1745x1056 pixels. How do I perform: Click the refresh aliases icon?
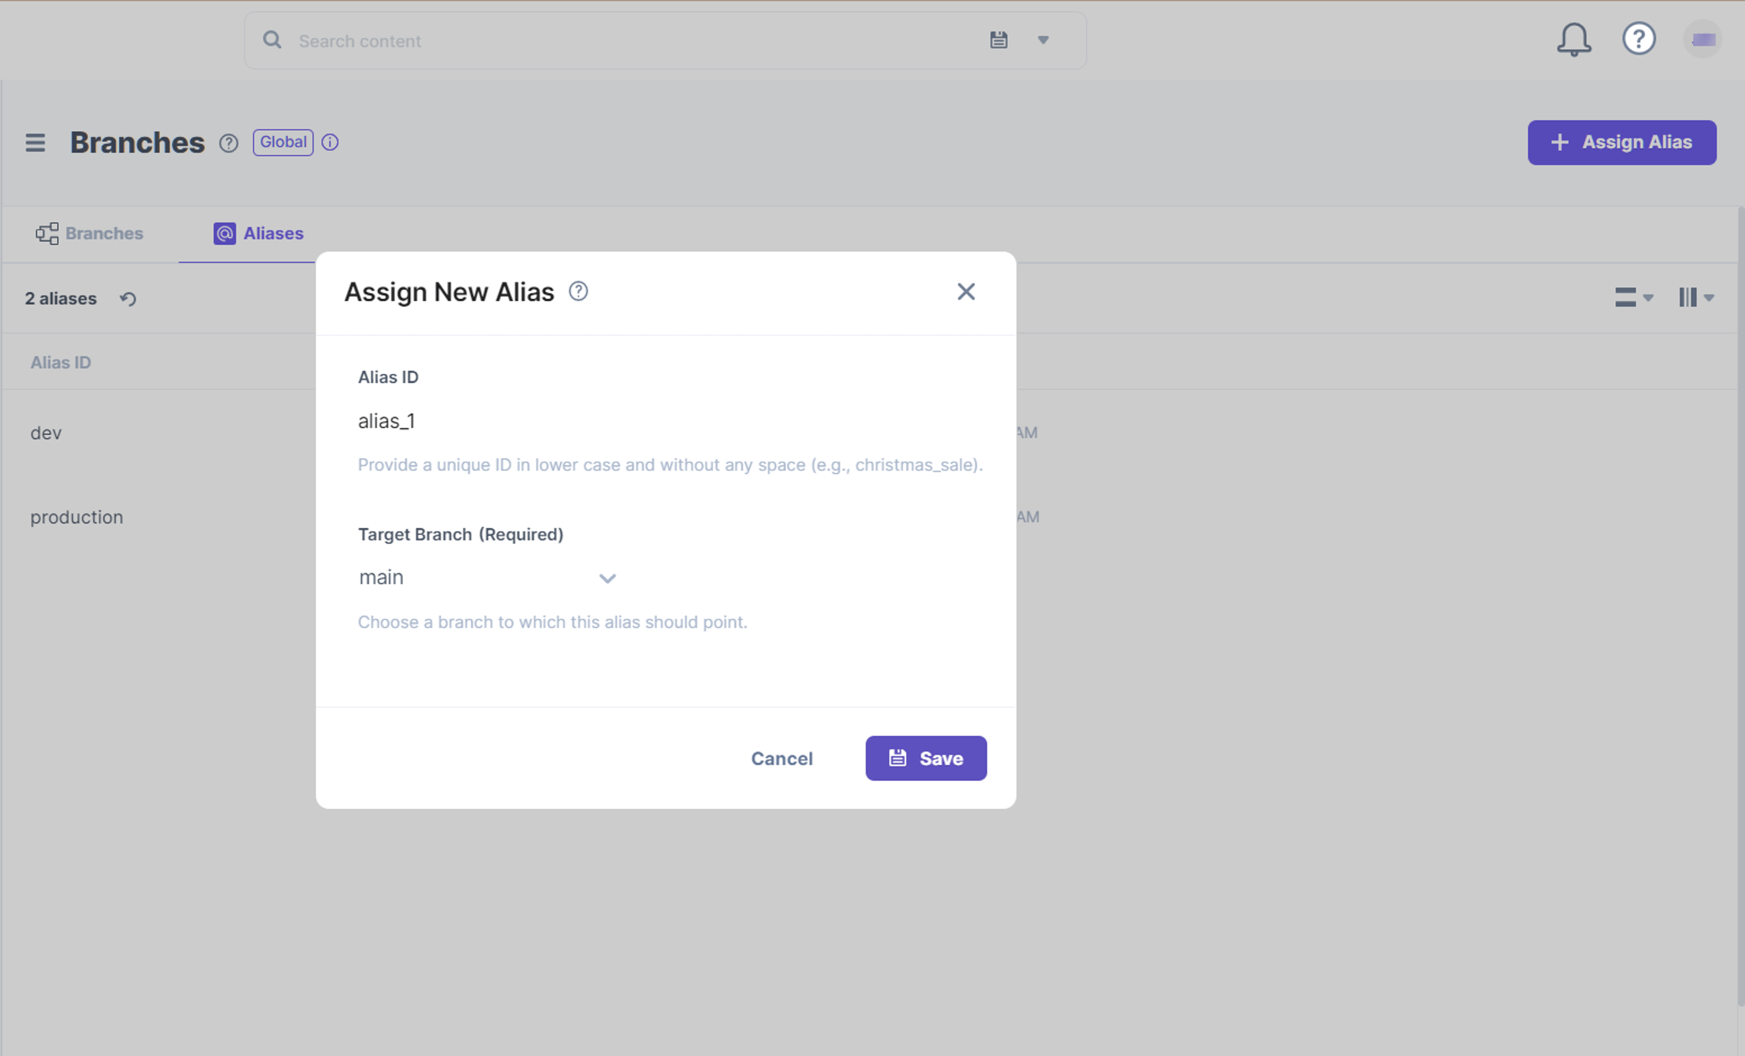(128, 299)
